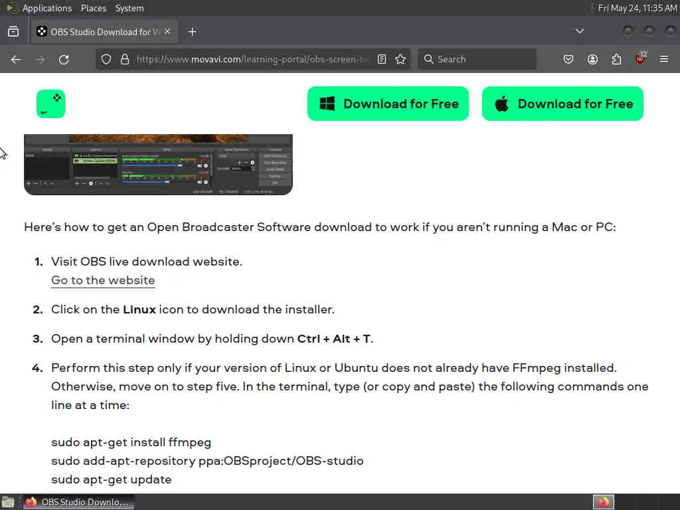Click the clock showing Fri May 24

pos(637,8)
